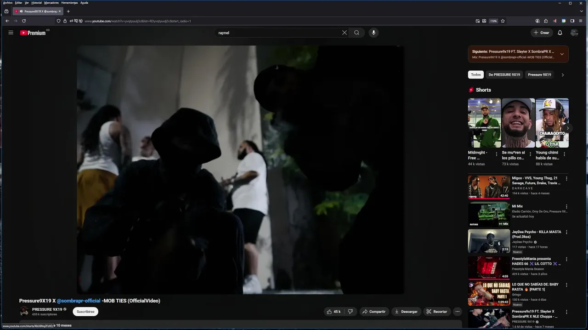Image resolution: width=588 pixels, height=330 pixels.
Task: Open the Historial menu
Action: 36,3
